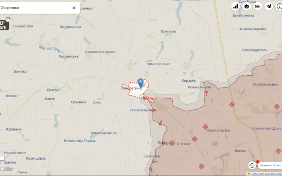Clear the search with X button
Screen dimensions: 282x176
74,7
